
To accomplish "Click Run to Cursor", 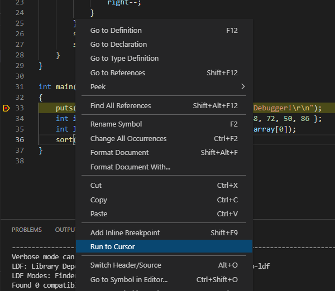I will (113, 246).
